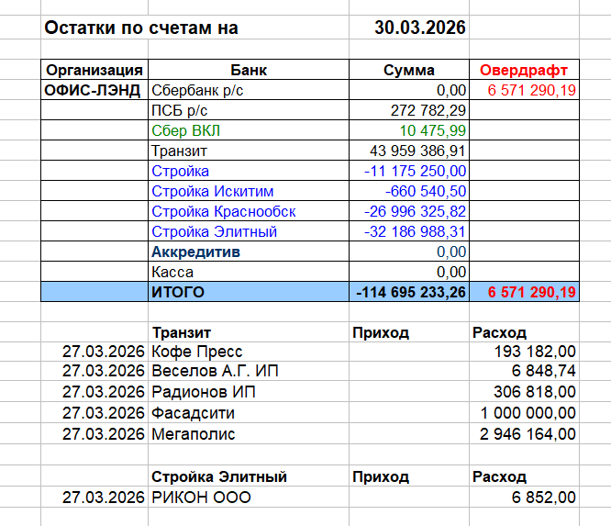Select the total amount -114 695 233,26
611x526 pixels.
[409, 292]
